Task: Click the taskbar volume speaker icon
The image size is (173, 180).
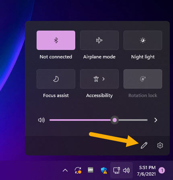Action: tap(126, 170)
